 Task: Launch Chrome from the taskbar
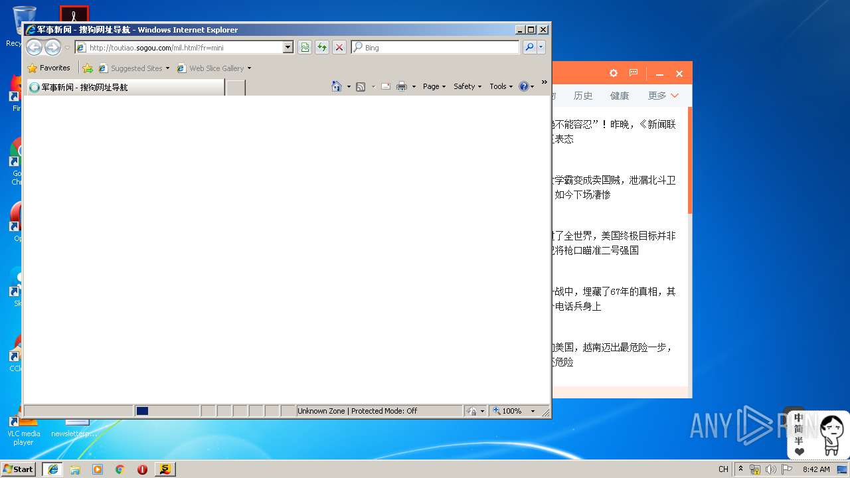(120, 469)
